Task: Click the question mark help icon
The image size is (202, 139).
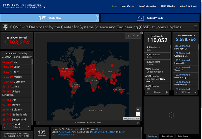Action: (97, 16)
